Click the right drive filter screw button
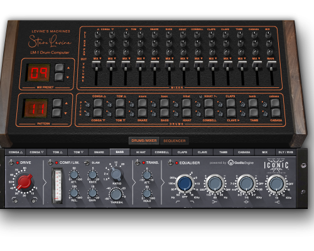314x251 pixels. (33, 201)
